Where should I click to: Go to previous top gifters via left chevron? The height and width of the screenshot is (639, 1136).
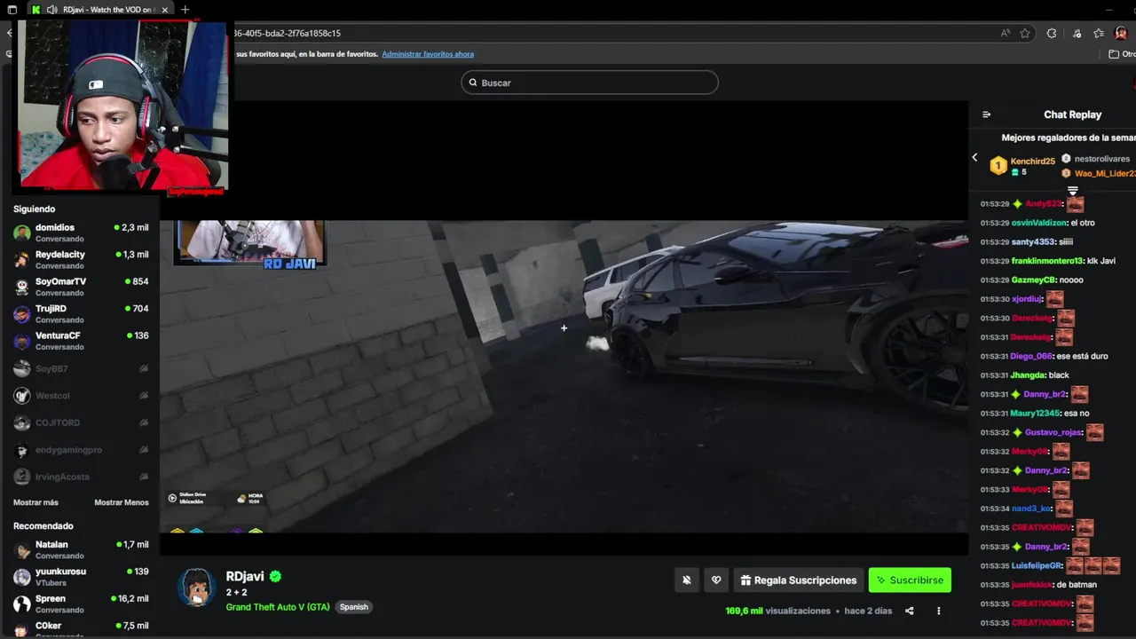(x=974, y=158)
